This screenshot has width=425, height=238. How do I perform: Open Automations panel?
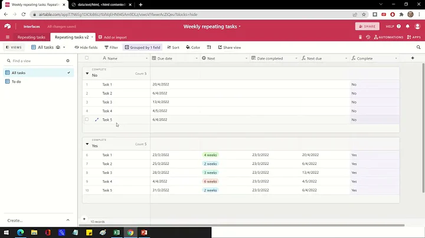388,37
